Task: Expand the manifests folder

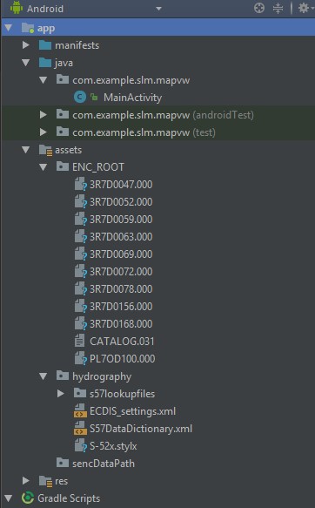Action: click(26, 45)
